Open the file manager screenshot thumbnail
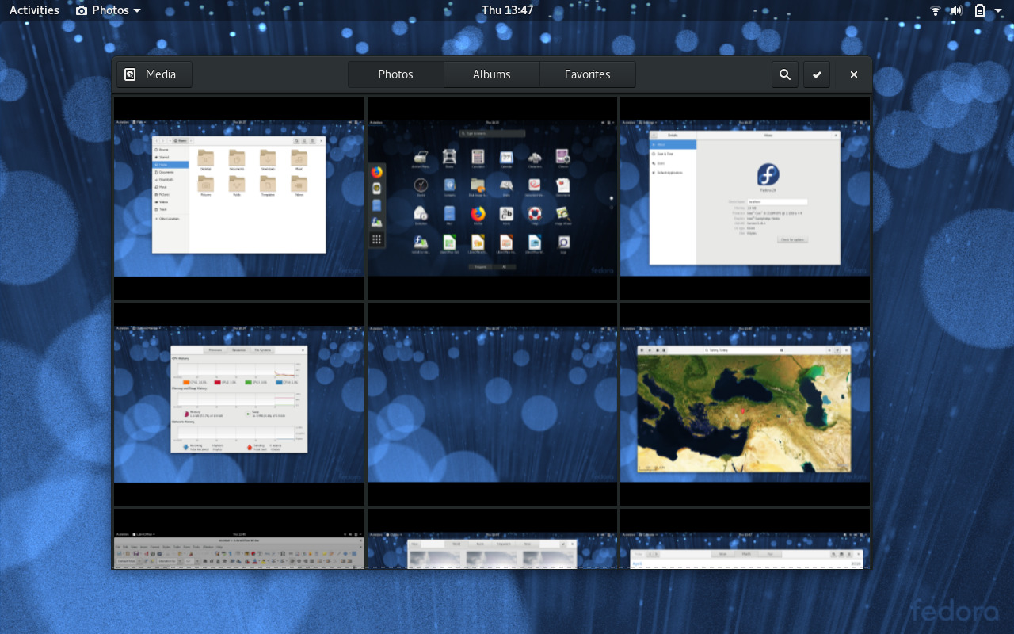Viewport: 1014px width, 634px height. coord(239,198)
